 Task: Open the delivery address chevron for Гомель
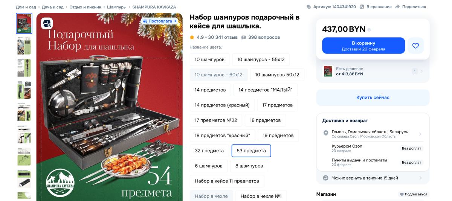click(x=420, y=134)
